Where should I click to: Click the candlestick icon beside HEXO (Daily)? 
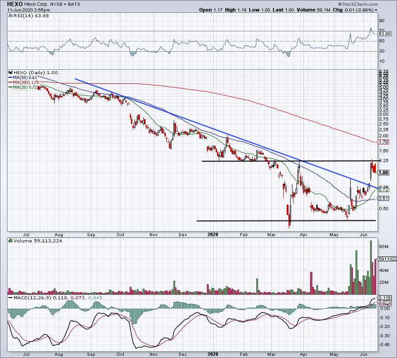11,72
